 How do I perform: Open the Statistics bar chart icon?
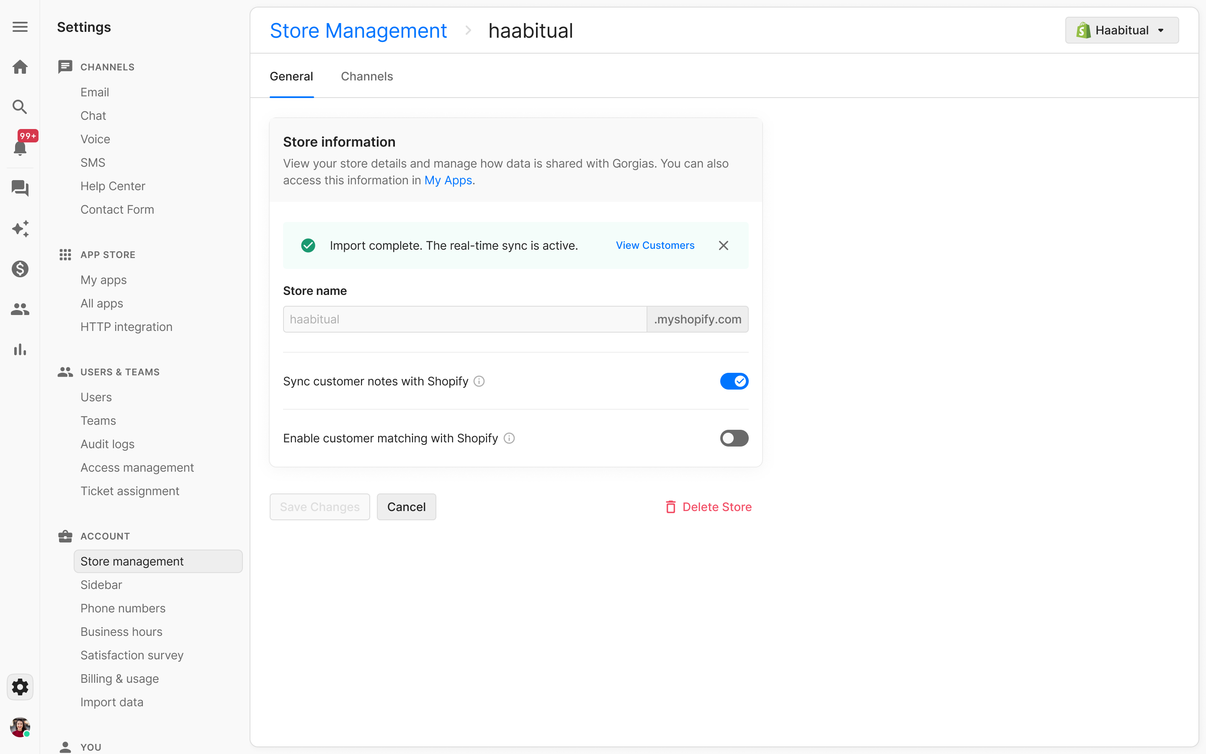click(x=20, y=350)
